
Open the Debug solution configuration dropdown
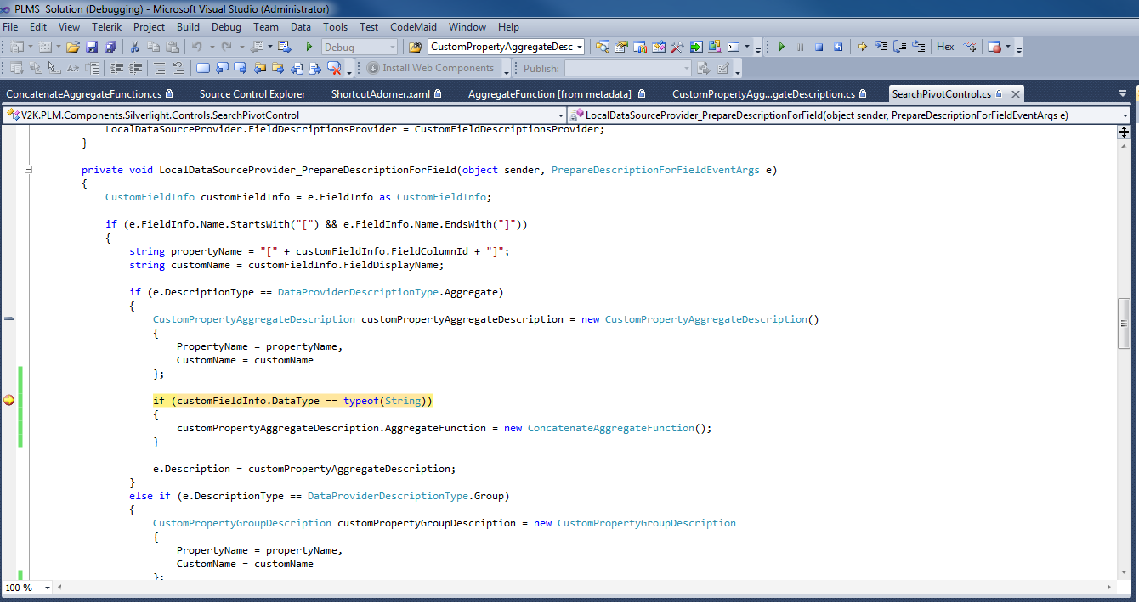point(392,48)
